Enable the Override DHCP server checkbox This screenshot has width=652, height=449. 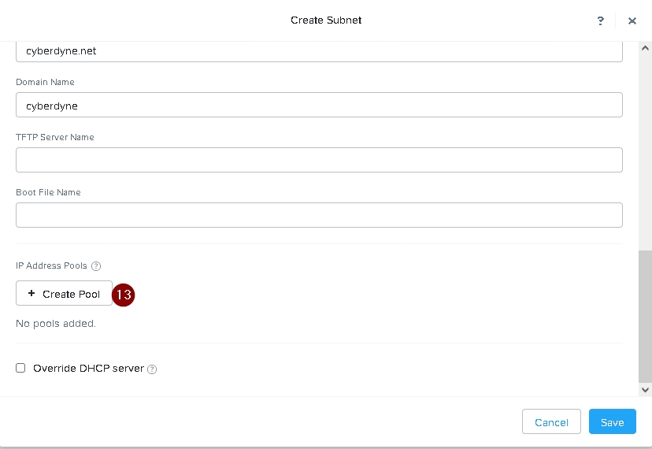[20, 368]
